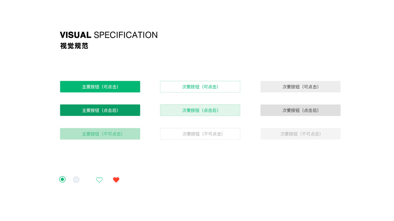Unfavorite using the filled red heart
Image resolution: width=394 pixels, height=221 pixels.
pyautogui.click(x=116, y=180)
